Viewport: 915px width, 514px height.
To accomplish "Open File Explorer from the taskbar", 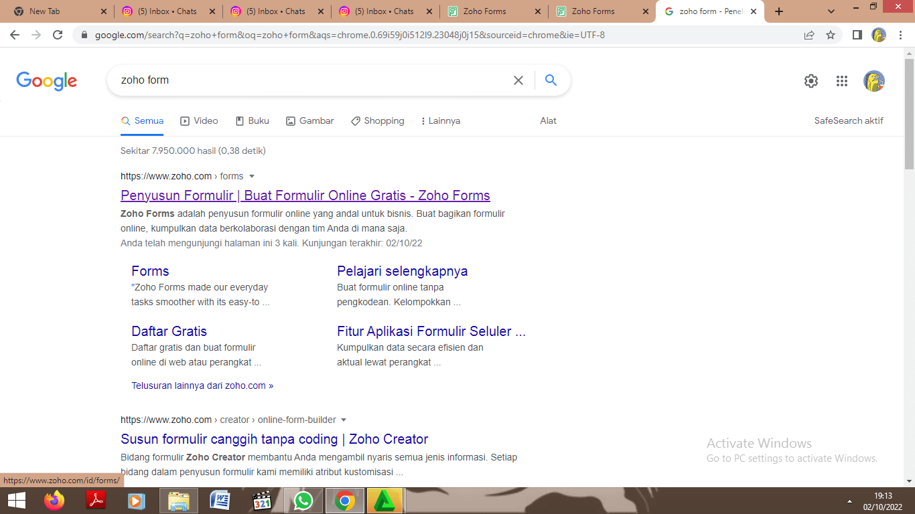I will pyautogui.click(x=179, y=501).
